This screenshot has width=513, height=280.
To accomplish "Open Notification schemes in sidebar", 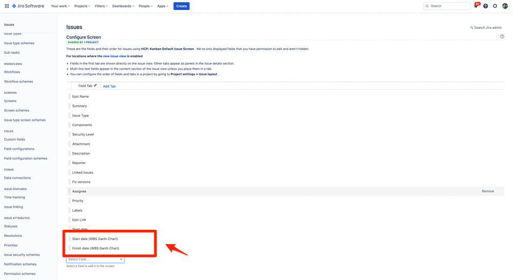I will point(20,264).
